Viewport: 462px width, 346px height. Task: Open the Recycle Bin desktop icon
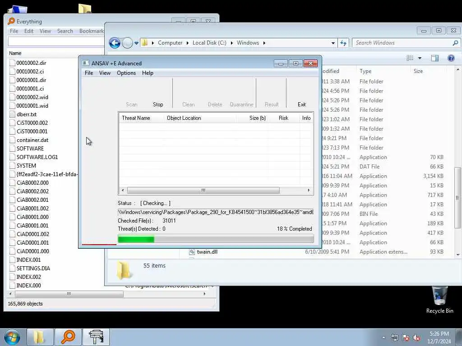click(439, 300)
